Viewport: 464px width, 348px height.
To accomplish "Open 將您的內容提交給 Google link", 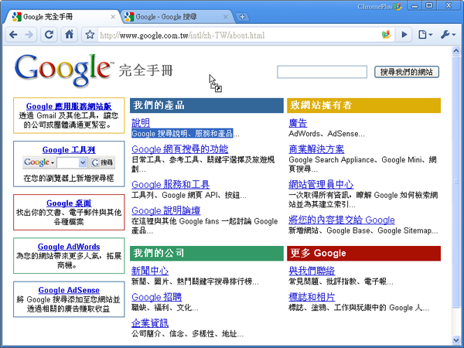I will click(x=342, y=220).
